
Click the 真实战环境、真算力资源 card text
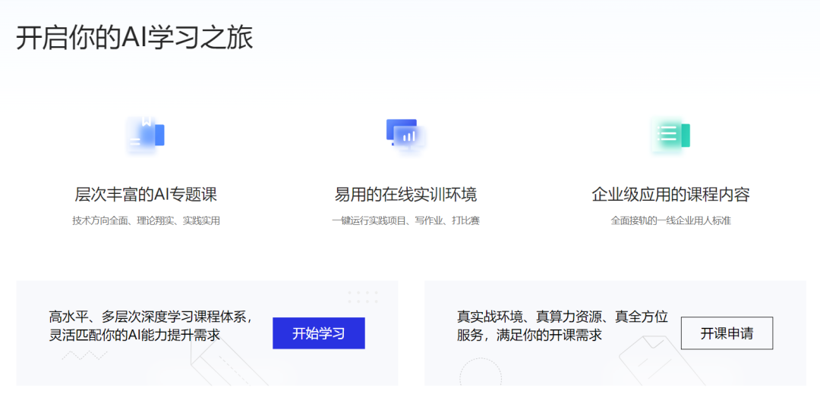(x=562, y=317)
